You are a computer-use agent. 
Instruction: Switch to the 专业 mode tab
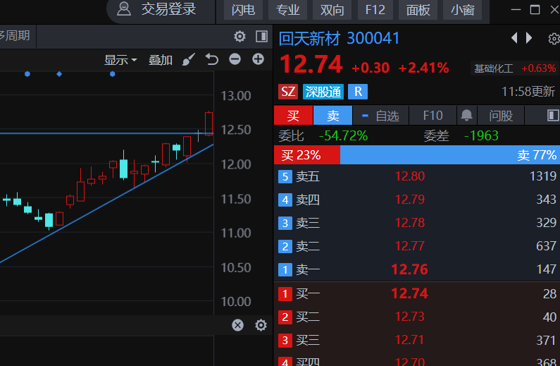pos(288,10)
